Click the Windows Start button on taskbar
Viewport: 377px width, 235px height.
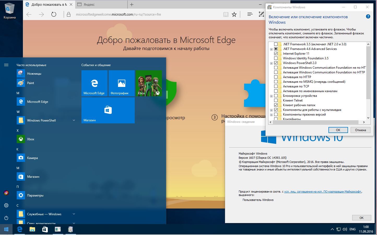pos(6,229)
